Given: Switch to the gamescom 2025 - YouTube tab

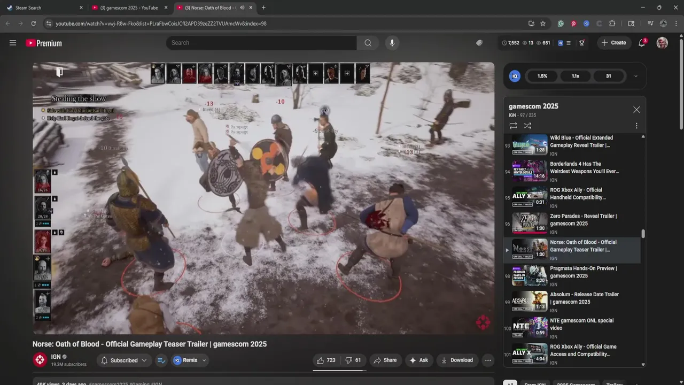Looking at the screenshot, I should click(x=130, y=7).
